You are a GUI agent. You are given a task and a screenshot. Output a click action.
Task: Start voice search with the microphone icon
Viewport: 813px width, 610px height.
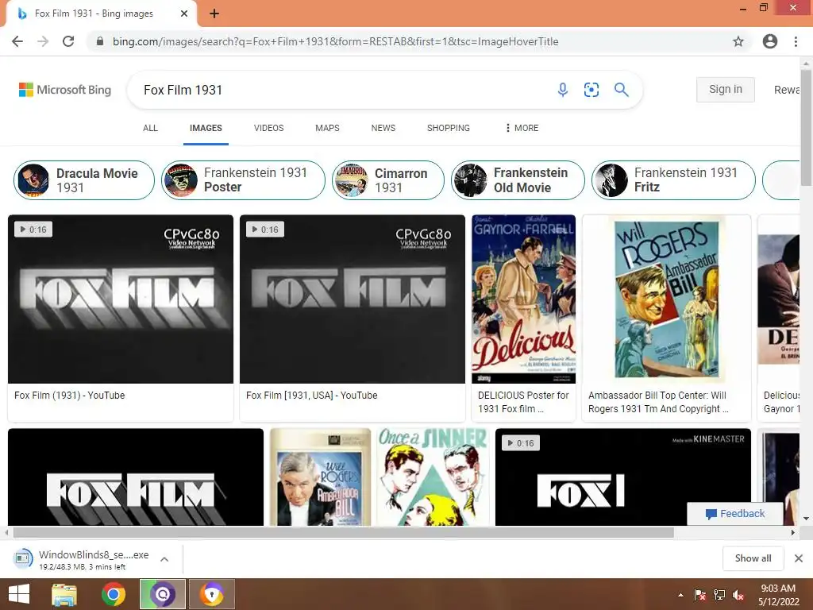pyautogui.click(x=563, y=90)
